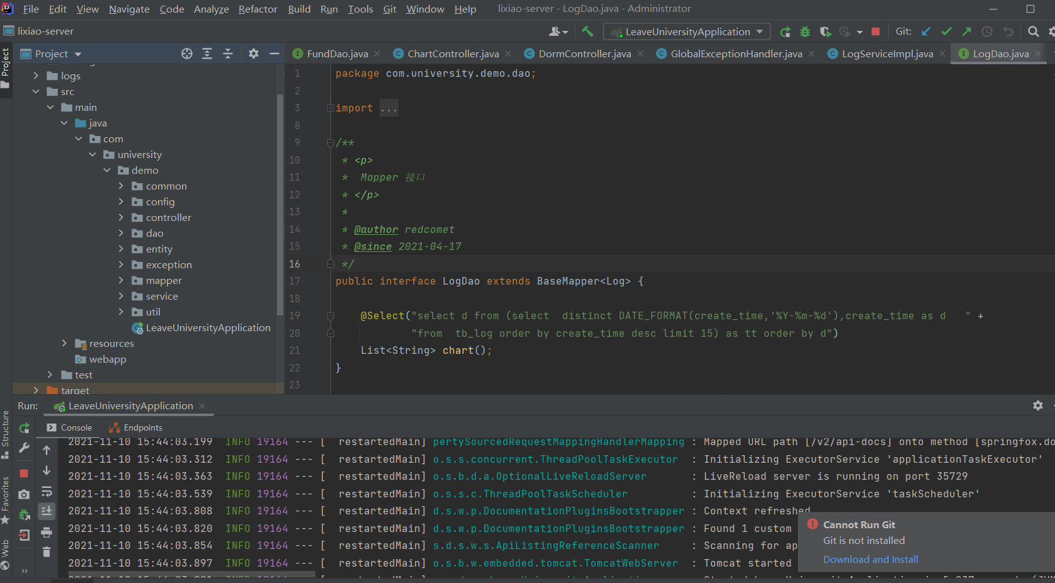Clear console with the trash icon
Screen dimensions: 1055x583
(47, 552)
